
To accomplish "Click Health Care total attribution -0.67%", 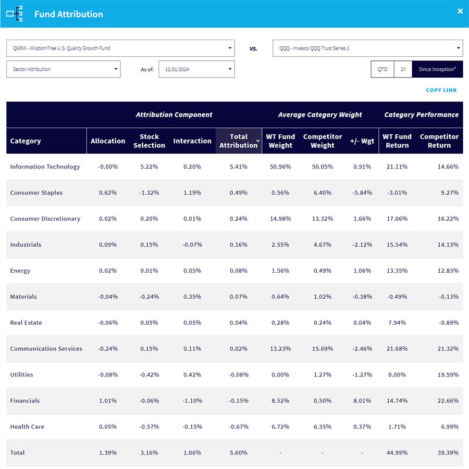I will pos(238,427).
